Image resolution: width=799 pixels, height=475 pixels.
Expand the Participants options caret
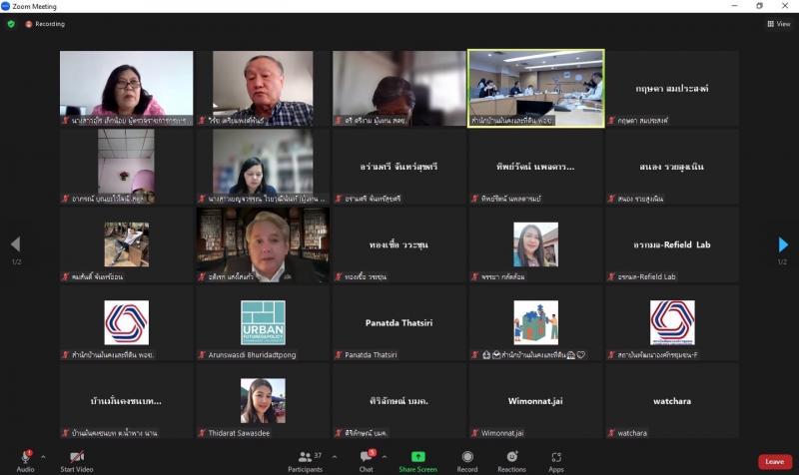[335, 457]
